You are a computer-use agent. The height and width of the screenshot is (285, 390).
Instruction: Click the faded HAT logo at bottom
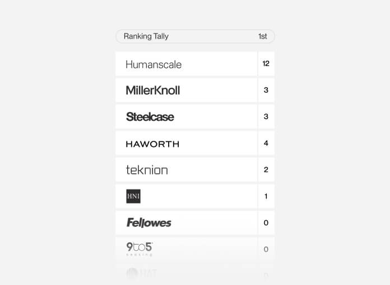[141, 273]
